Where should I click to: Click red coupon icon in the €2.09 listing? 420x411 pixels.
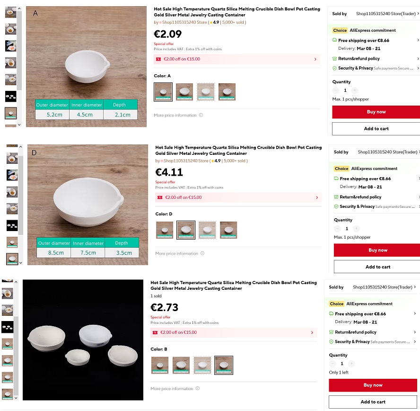[x=158, y=59]
